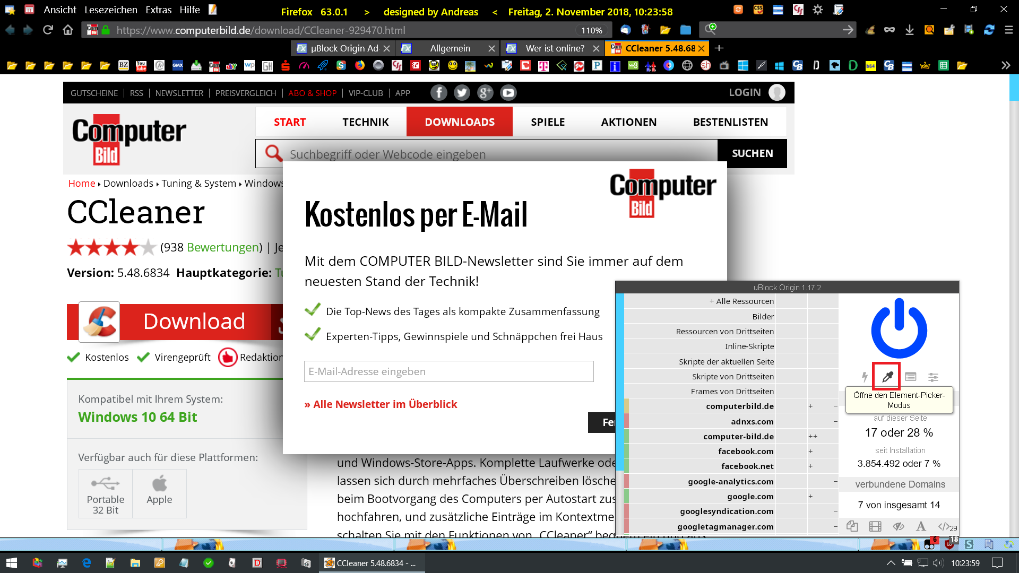The image size is (1019, 573).
Task: Activate the uBlock element zapper lightning icon
Action: (865, 377)
